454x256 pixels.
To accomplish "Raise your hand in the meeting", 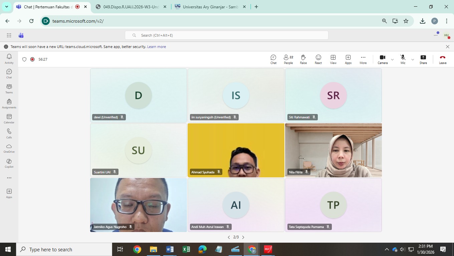I will [303, 59].
